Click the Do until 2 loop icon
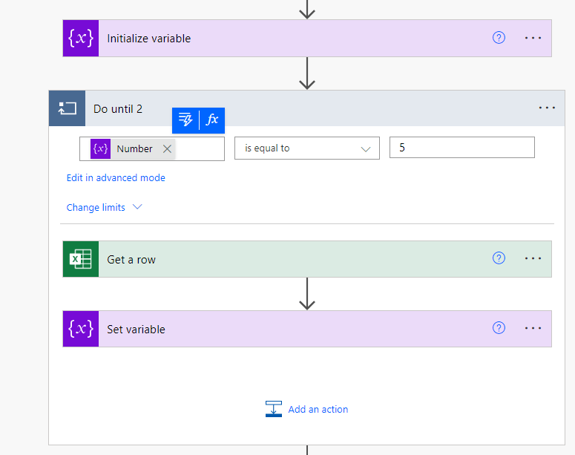Image resolution: width=575 pixels, height=455 pixels. 67,108
